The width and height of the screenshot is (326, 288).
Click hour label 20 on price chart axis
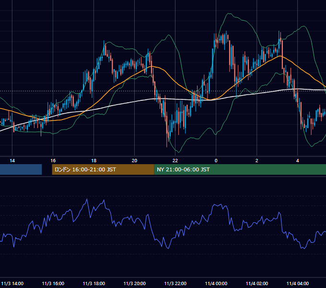[x=135, y=160]
